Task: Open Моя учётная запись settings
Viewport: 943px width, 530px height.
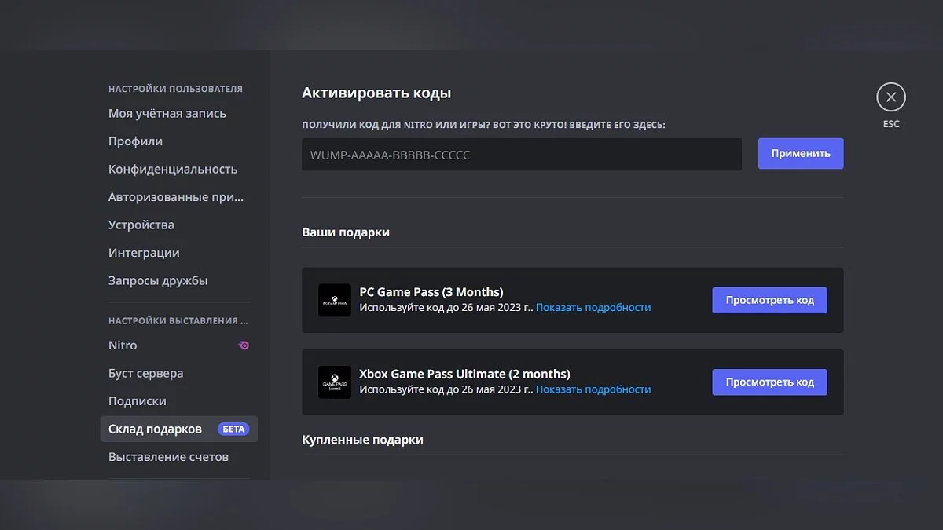Action: [x=167, y=113]
